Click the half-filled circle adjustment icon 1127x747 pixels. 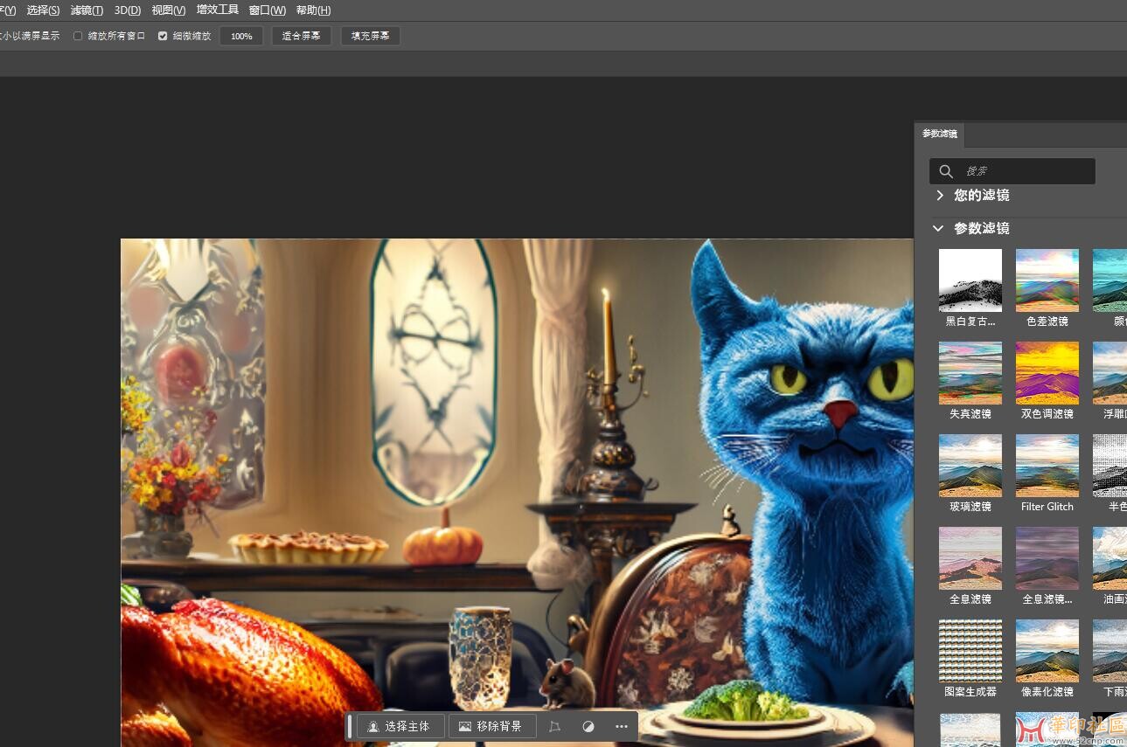[588, 726]
